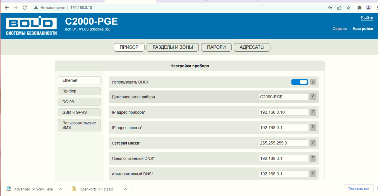Click the IP адрес шлюза field
Viewport: 378px width, 196px height.
[284, 127]
